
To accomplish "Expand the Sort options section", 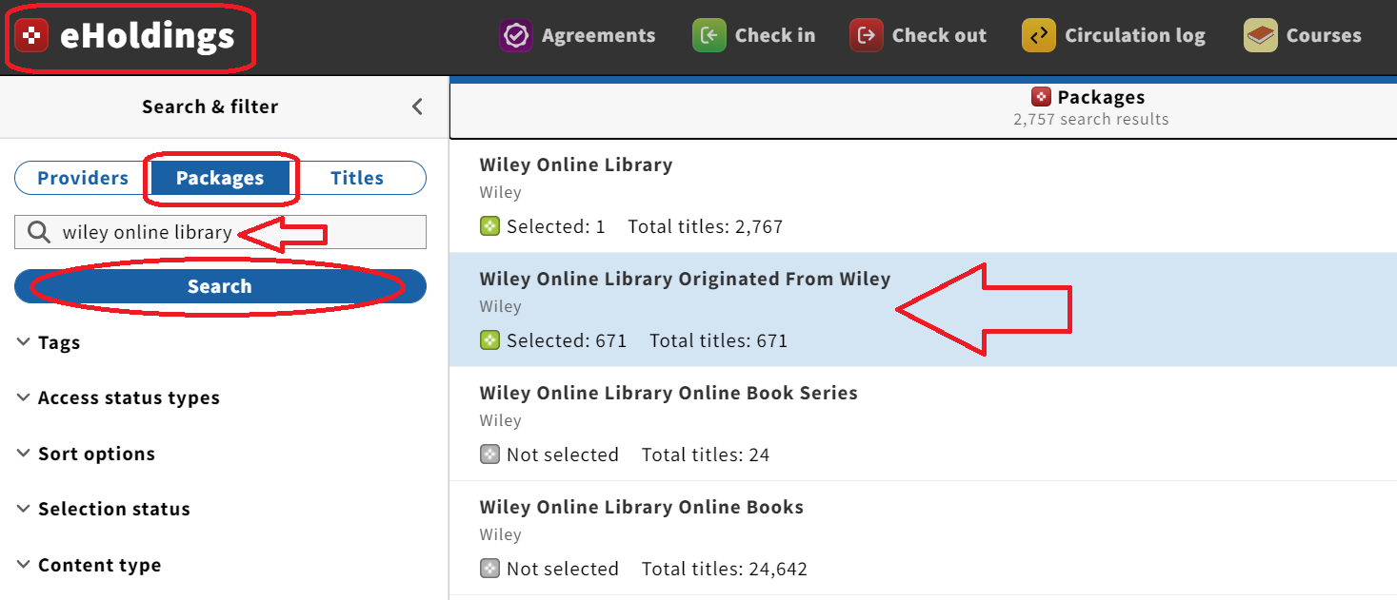I will tap(86, 454).
